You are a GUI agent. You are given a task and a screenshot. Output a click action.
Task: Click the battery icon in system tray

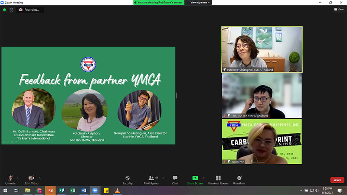click(x=306, y=190)
